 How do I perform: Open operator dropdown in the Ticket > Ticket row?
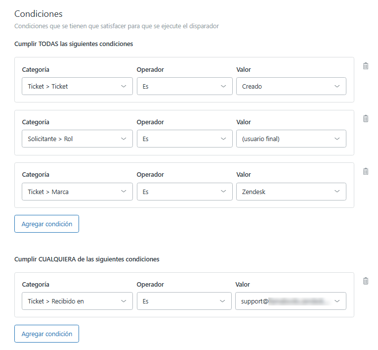pos(184,86)
